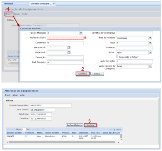Click the Inserir menu item highlighted in red
This screenshot has height=151, width=162.
(8, 14)
